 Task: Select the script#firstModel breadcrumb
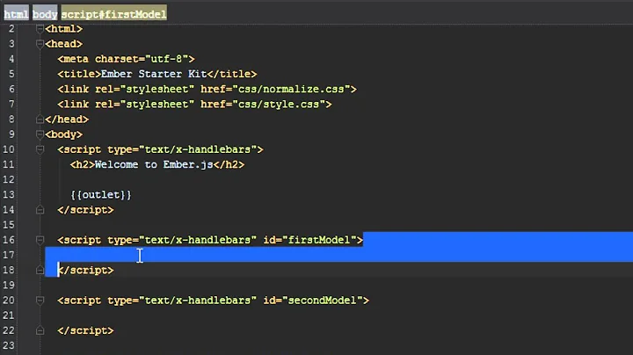(x=113, y=14)
